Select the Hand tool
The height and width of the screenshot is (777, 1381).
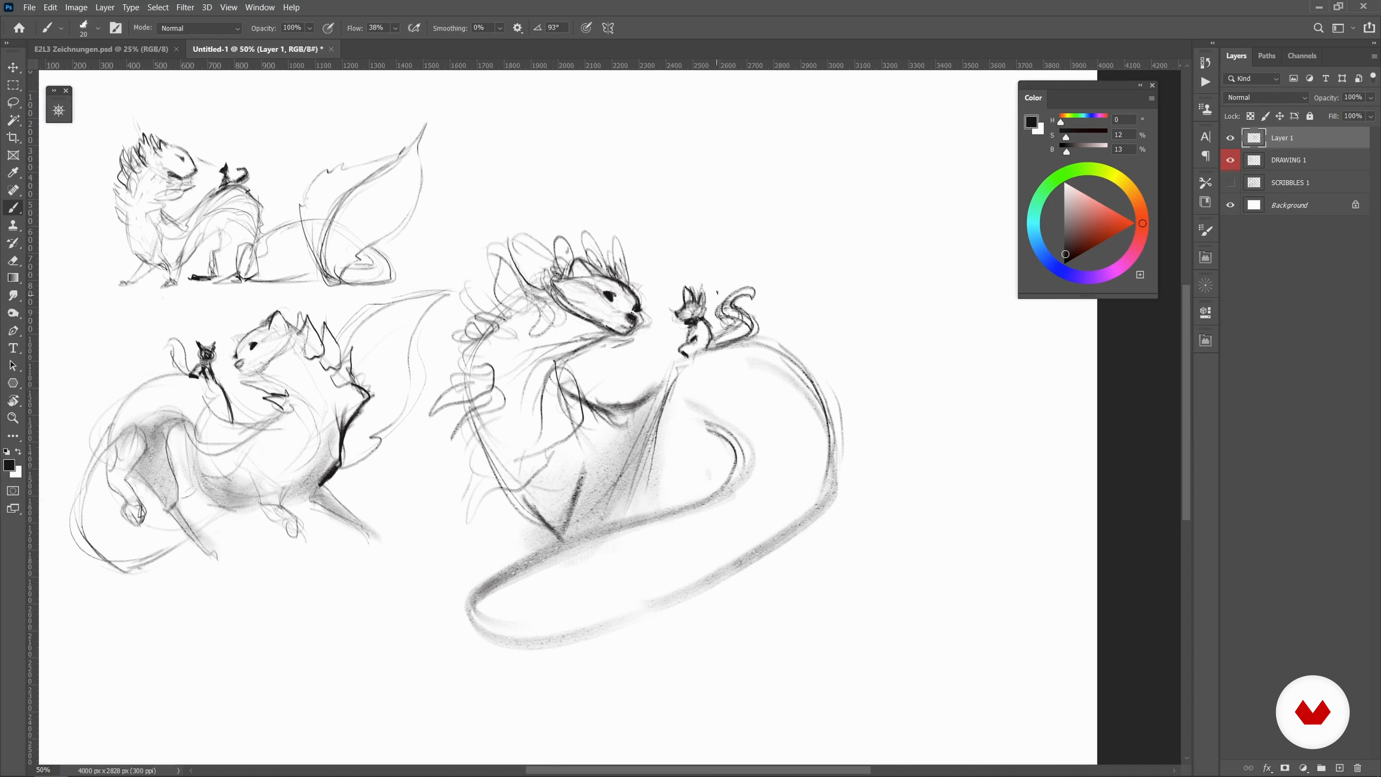coord(13,401)
